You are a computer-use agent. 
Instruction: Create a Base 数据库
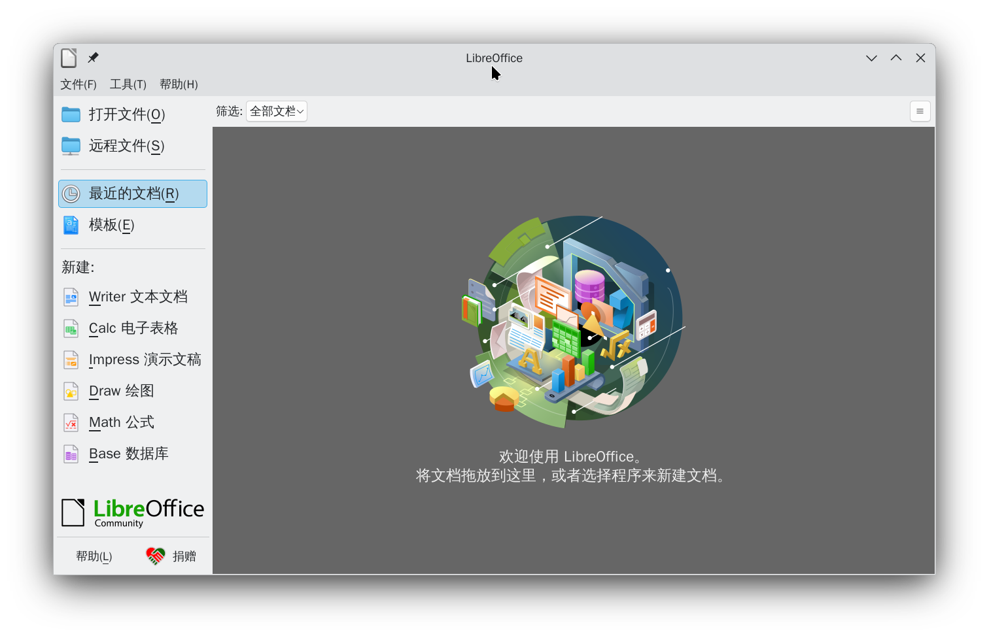[129, 454]
